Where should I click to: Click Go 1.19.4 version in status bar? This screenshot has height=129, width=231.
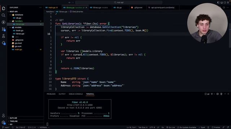pyautogui.click(x=20, y=128)
